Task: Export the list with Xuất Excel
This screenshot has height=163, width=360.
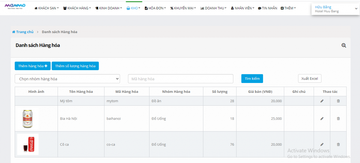Action: point(310,79)
